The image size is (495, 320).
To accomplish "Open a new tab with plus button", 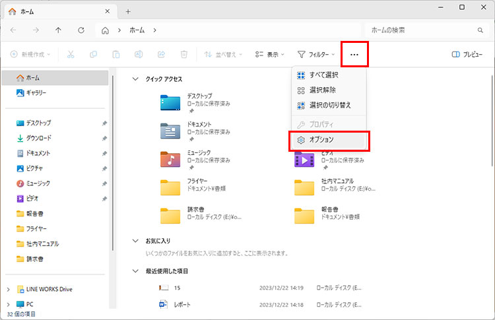I will coord(128,11).
